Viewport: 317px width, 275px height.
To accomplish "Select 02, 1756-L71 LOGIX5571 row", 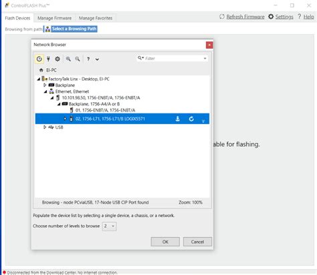I will [122, 119].
